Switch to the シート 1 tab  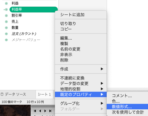[x=44, y=94]
